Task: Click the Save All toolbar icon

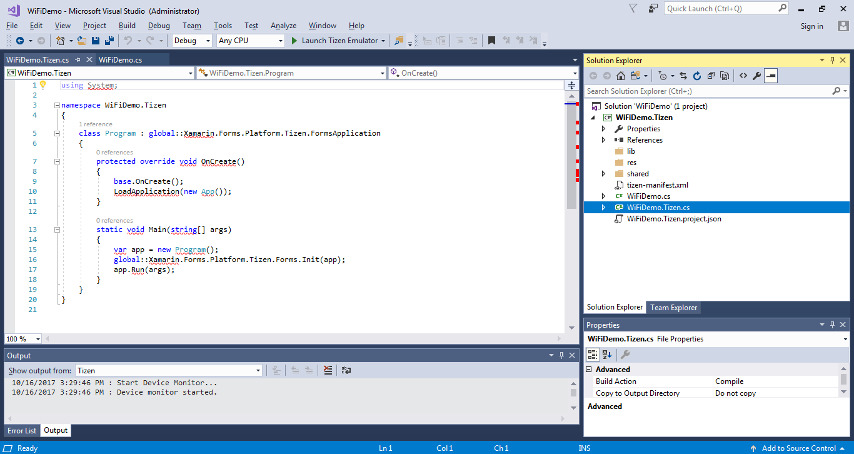Action: point(109,41)
